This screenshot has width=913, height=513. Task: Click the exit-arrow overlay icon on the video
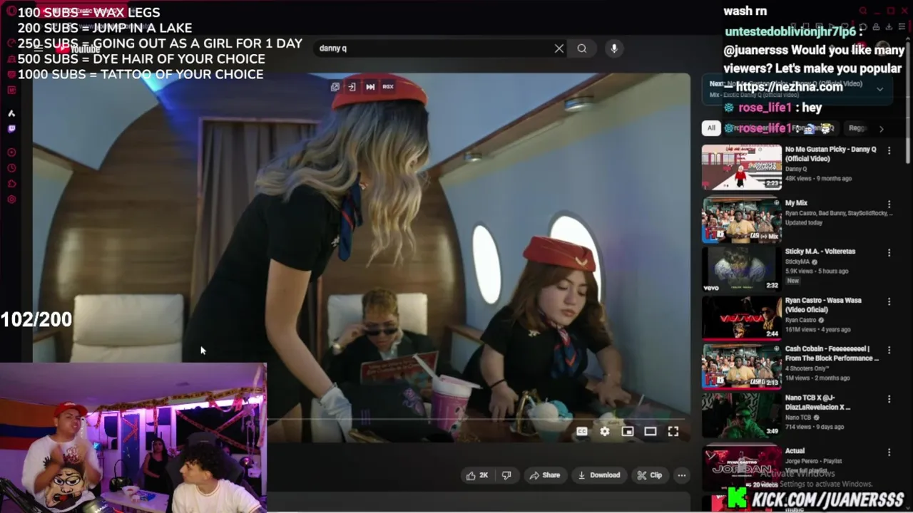pos(352,87)
